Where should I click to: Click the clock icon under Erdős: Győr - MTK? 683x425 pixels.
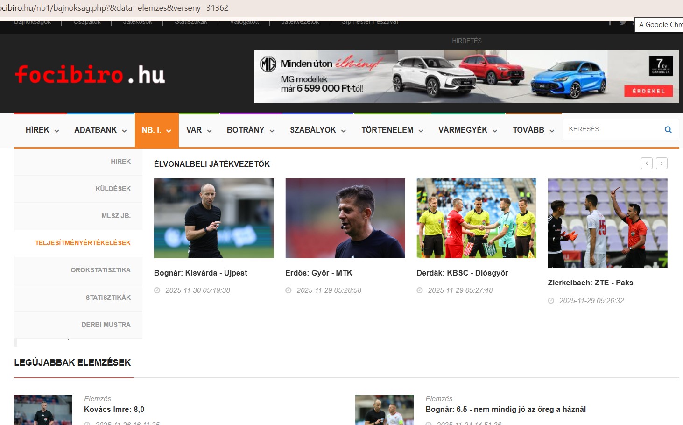pyautogui.click(x=289, y=290)
